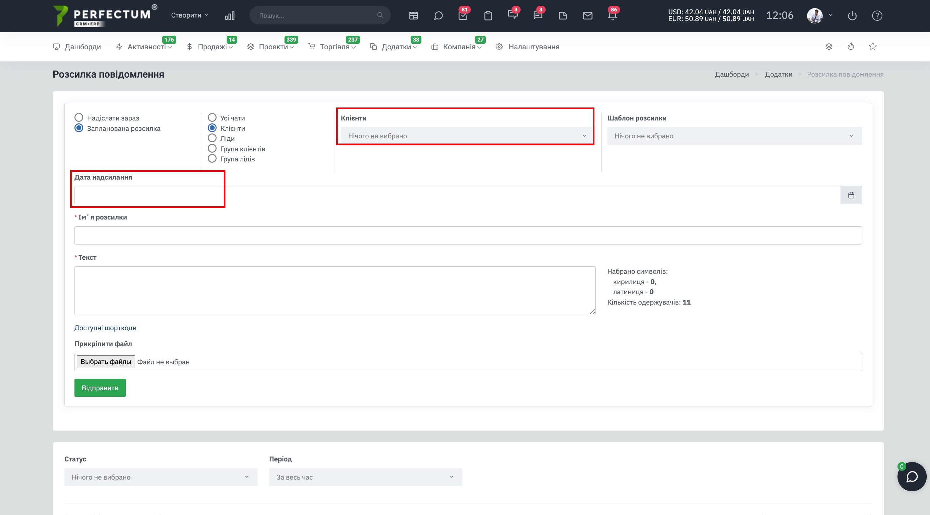
Task: Open the 'Створити' dropdown
Action: point(190,15)
